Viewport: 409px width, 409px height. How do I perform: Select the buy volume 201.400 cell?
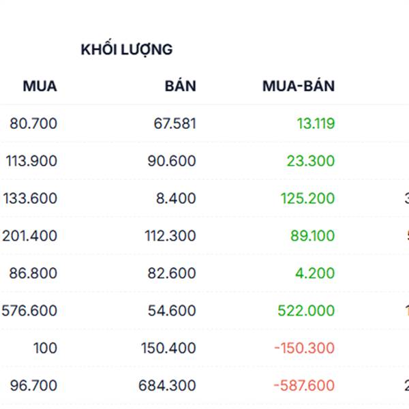tap(30, 236)
